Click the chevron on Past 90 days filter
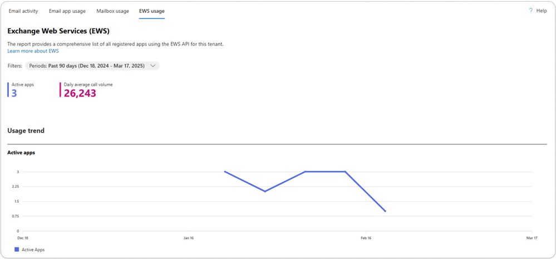This screenshot has width=556, height=259. [x=153, y=66]
